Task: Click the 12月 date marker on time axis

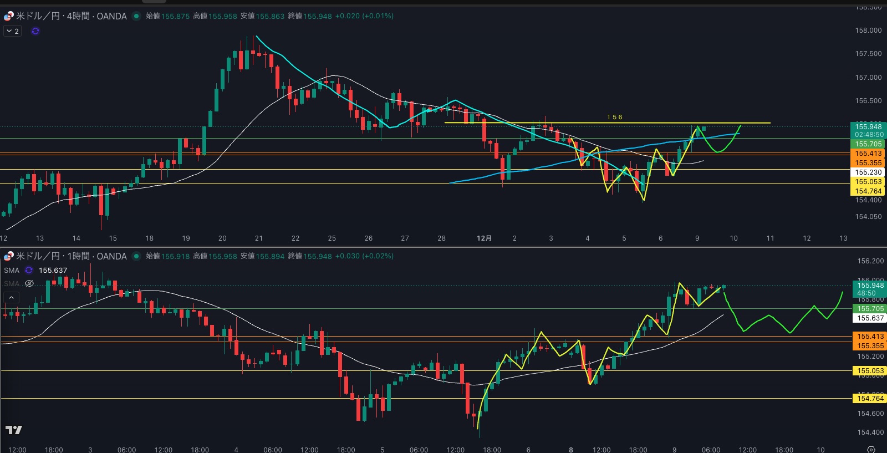Action: pyautogui.click(x=484, y=238)
